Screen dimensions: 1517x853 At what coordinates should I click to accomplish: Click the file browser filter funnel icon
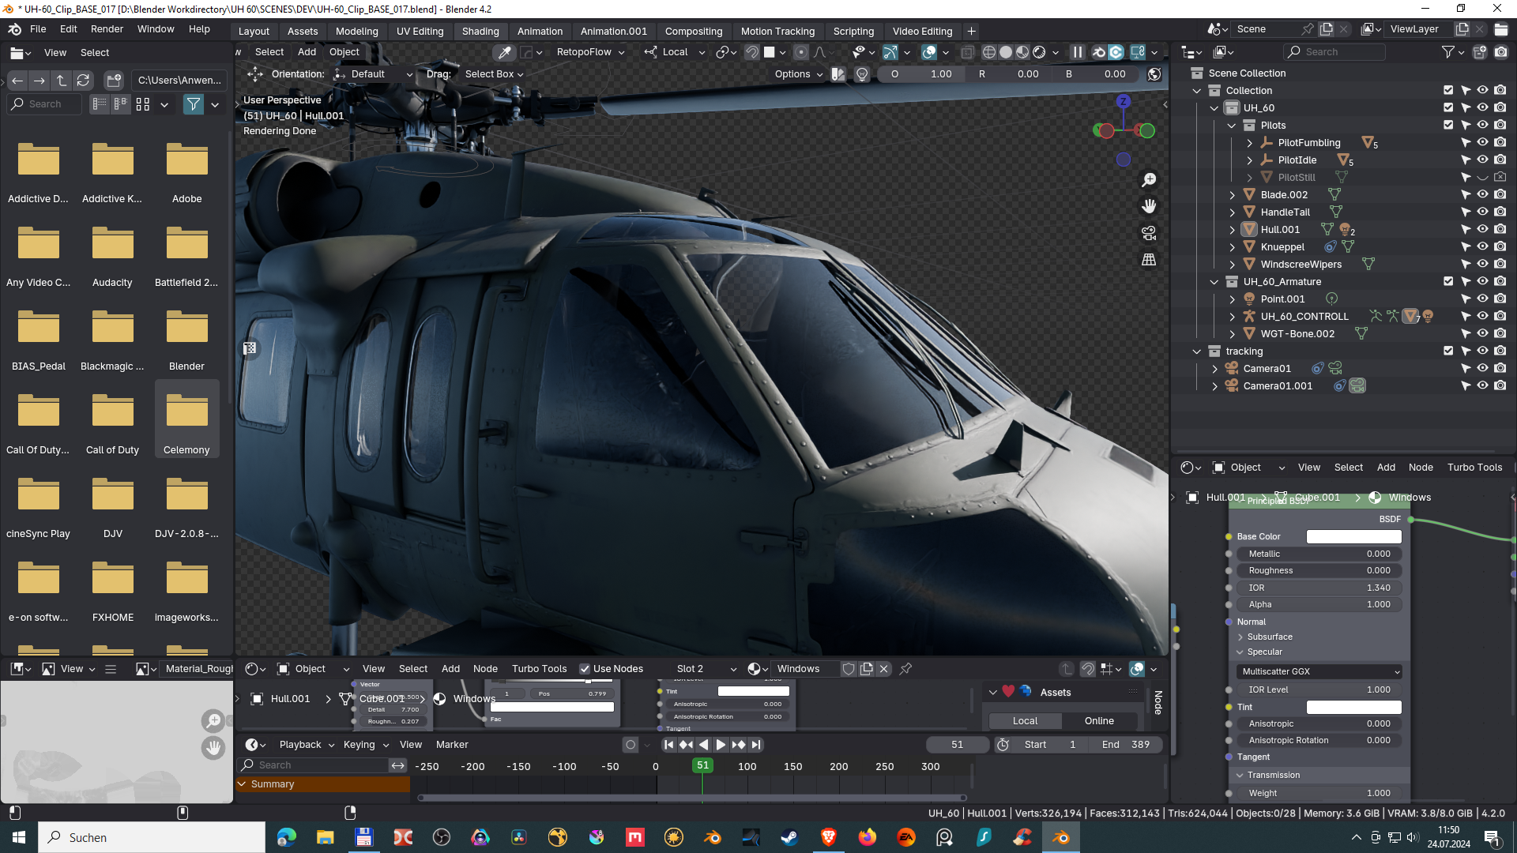[193, 104]
